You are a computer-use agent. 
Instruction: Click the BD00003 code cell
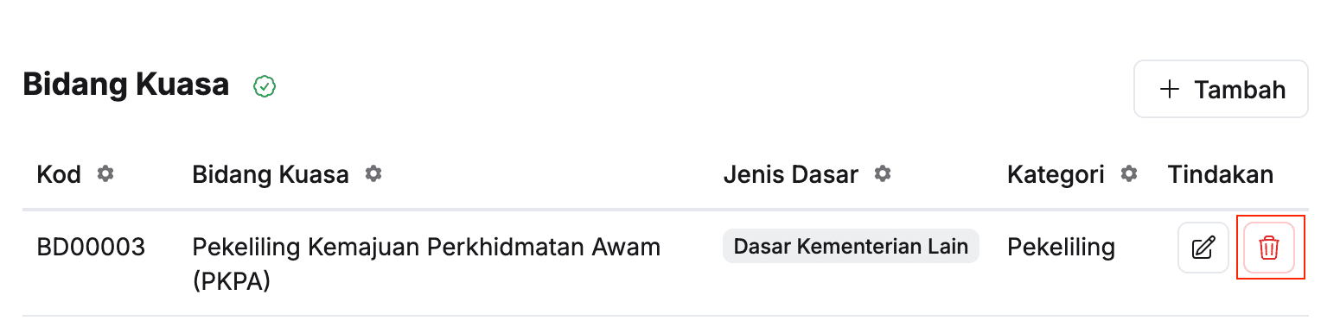91,248
